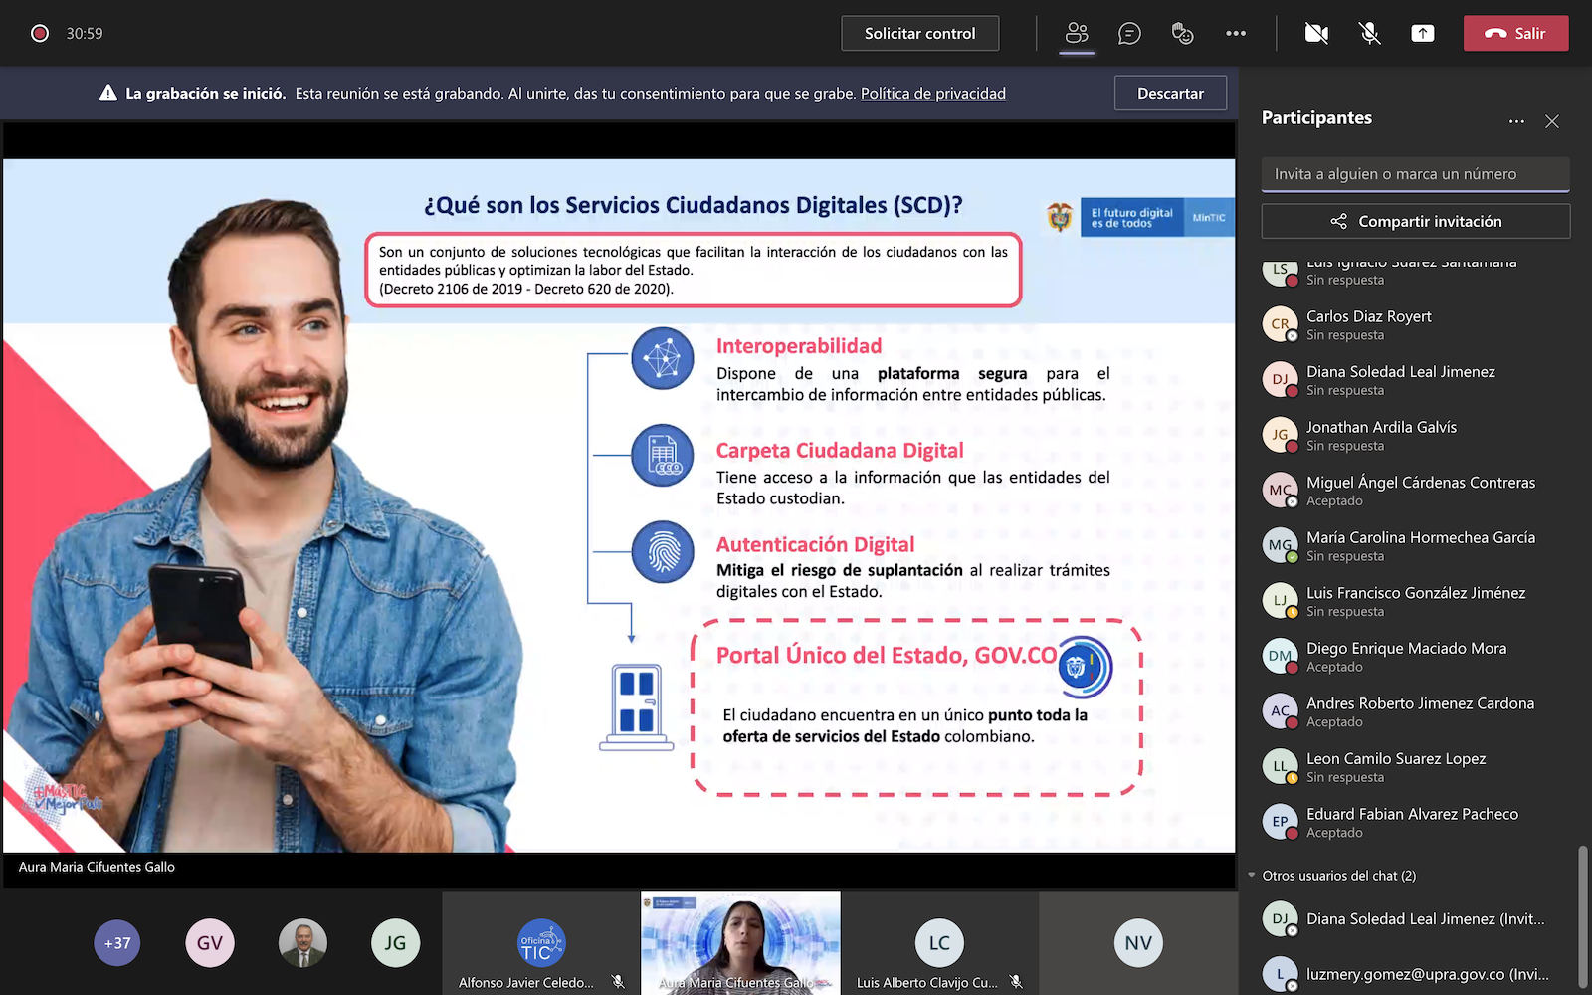Select participant Carlos Diaz Royert
1592x995 pixels.
coord(1415,324)
